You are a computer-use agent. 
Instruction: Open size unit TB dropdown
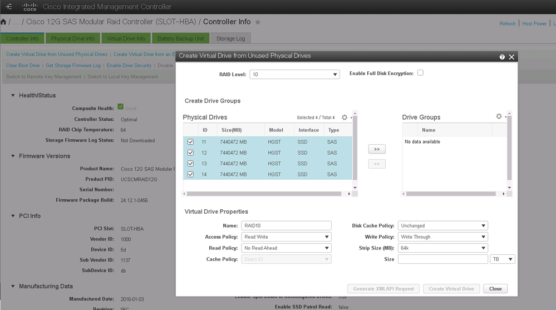(503, 259)
